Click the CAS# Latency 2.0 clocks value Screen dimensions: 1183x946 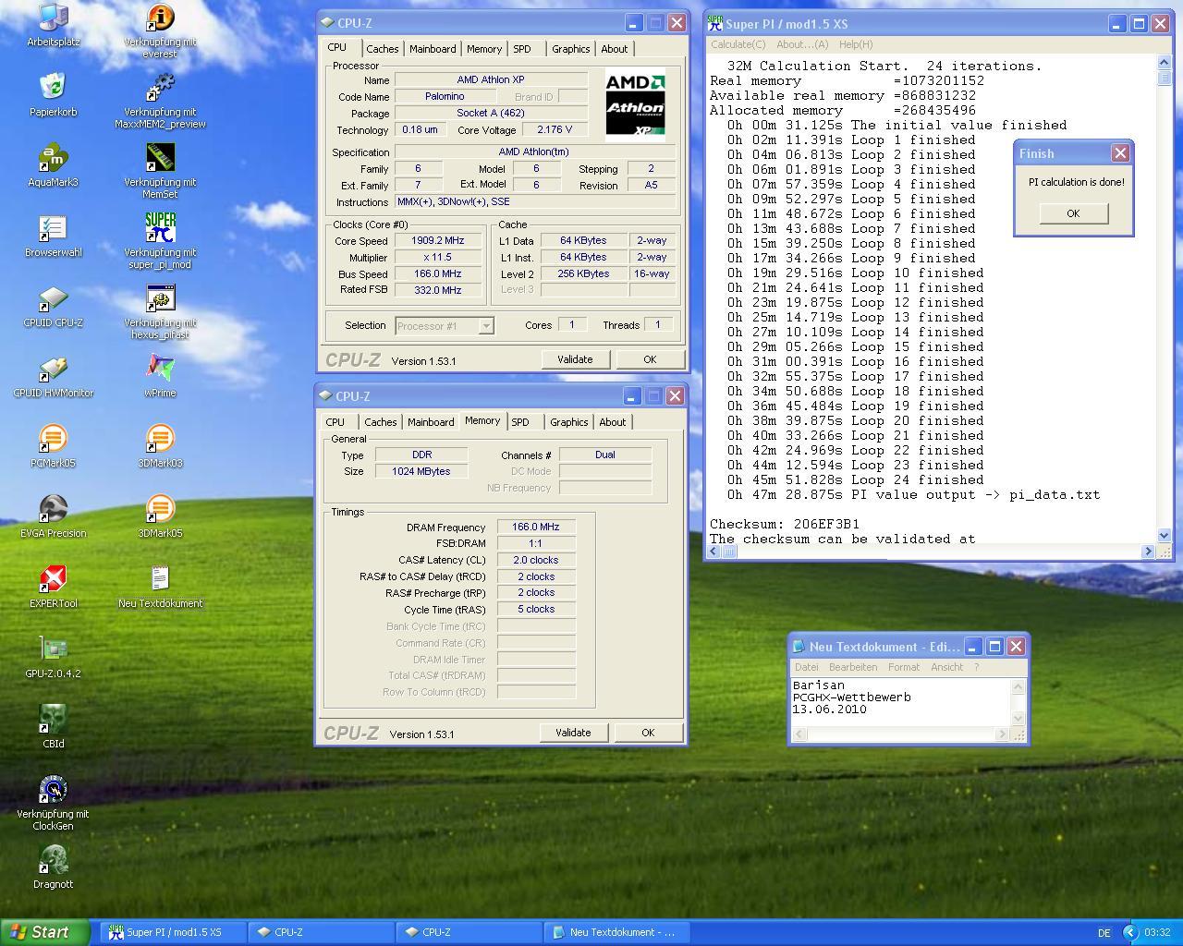[537, 560]
